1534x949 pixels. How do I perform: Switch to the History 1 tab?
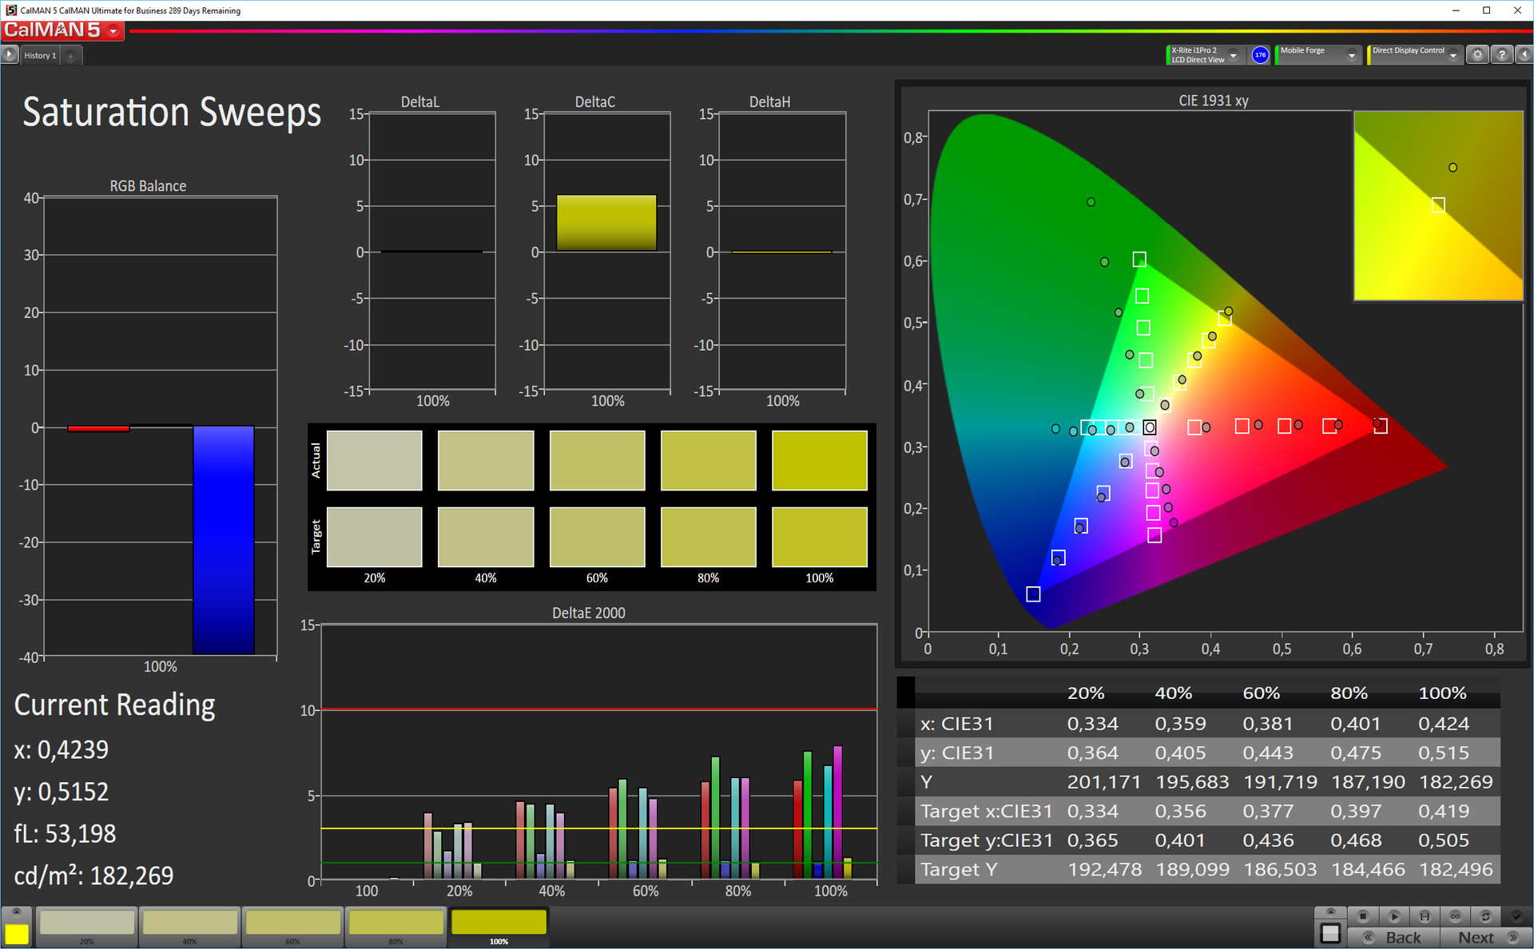(40, 56)
